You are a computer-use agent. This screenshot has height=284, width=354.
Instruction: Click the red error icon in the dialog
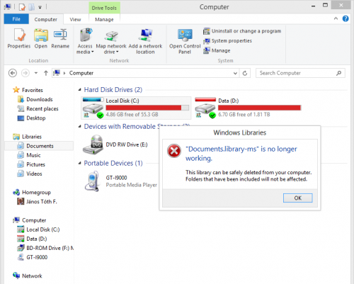point(174,151)
